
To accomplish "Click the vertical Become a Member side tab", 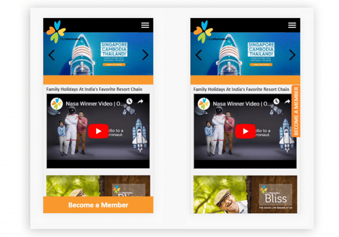I will [296, 111].
